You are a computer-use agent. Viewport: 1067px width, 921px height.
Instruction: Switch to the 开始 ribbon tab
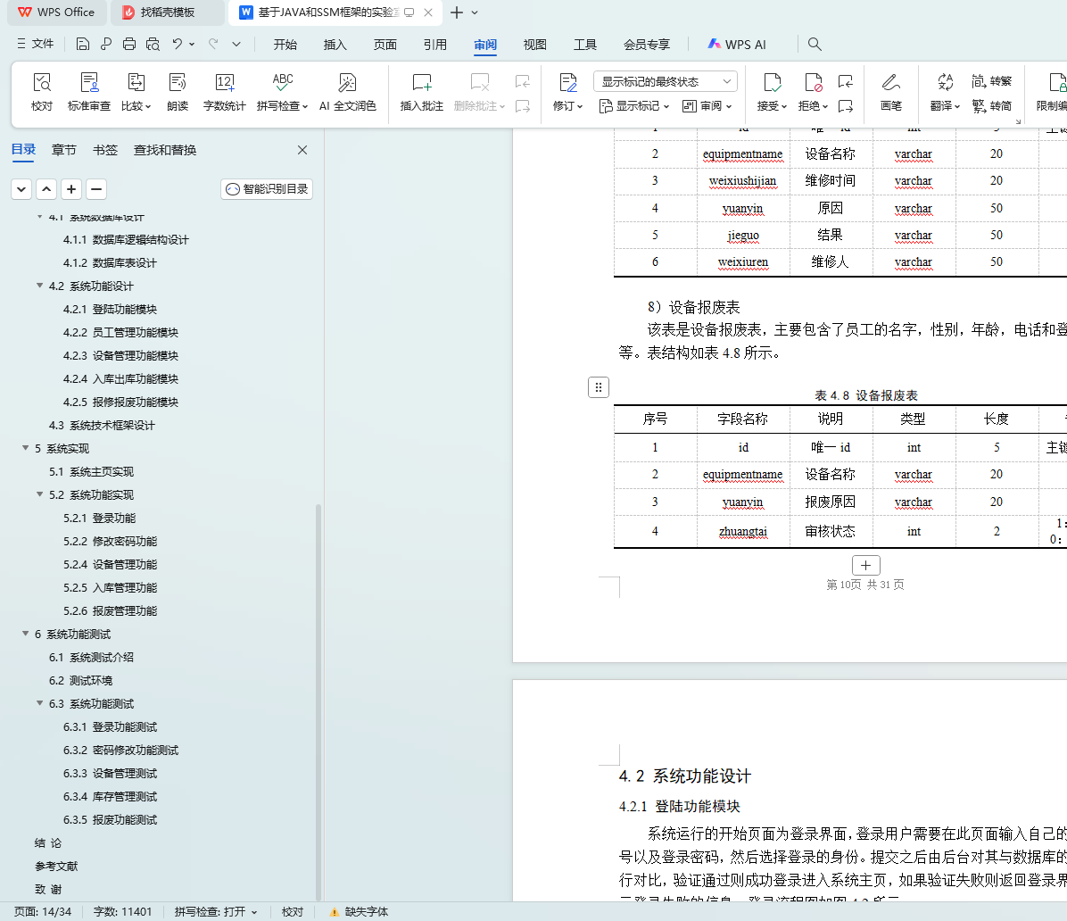[285, 45]
